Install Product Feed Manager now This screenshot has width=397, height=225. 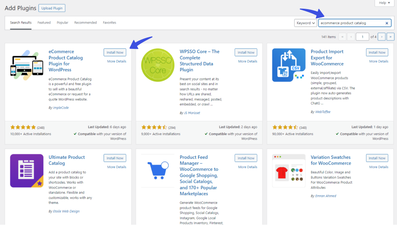(x=246, y=158)
